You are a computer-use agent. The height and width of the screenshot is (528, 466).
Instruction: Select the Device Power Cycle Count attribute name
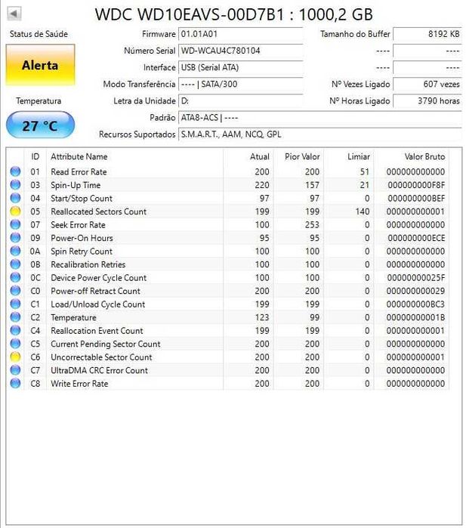click(99, 278)
